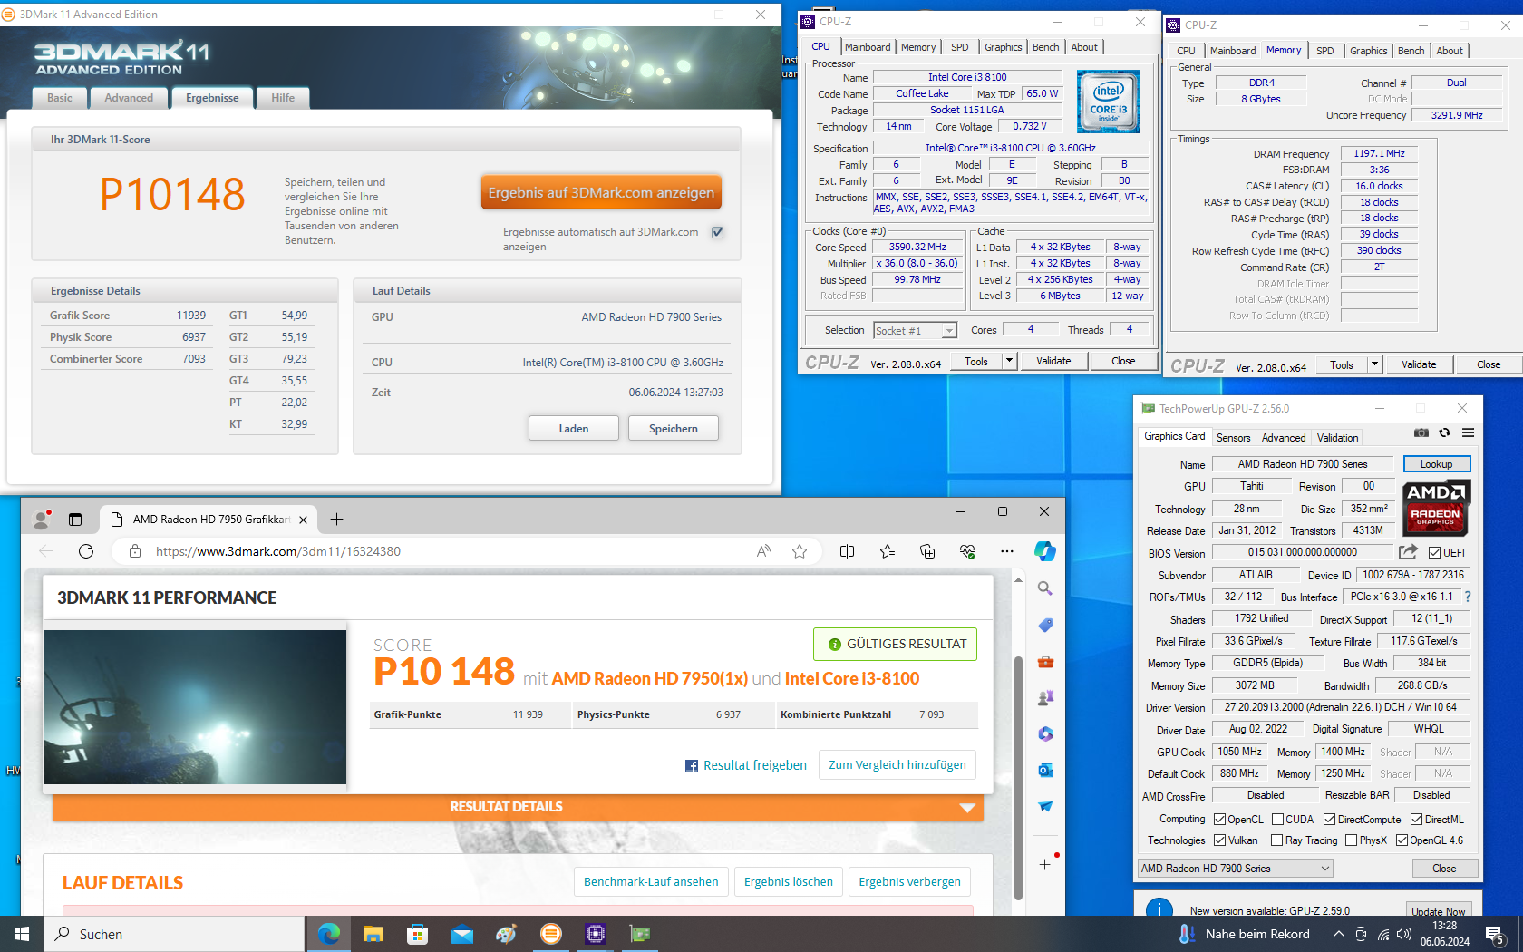The height and width of the screenshot is (952, 1523).
Task: Toggle the DirectCompute checkbox
Action: point(1330,819)
